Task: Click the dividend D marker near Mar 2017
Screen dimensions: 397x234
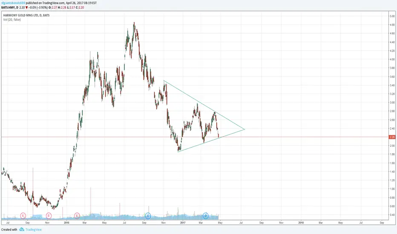Action: (x=206, y=216)
